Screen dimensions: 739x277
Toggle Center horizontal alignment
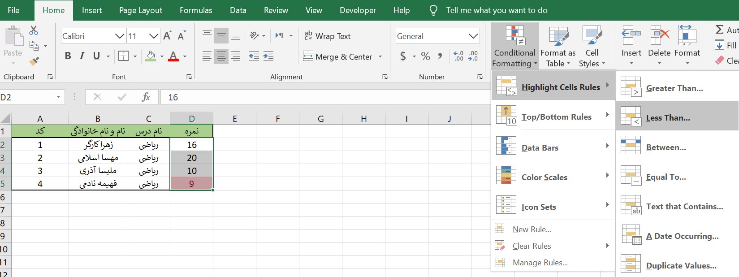pyautogui.click(x=221, y=56)
